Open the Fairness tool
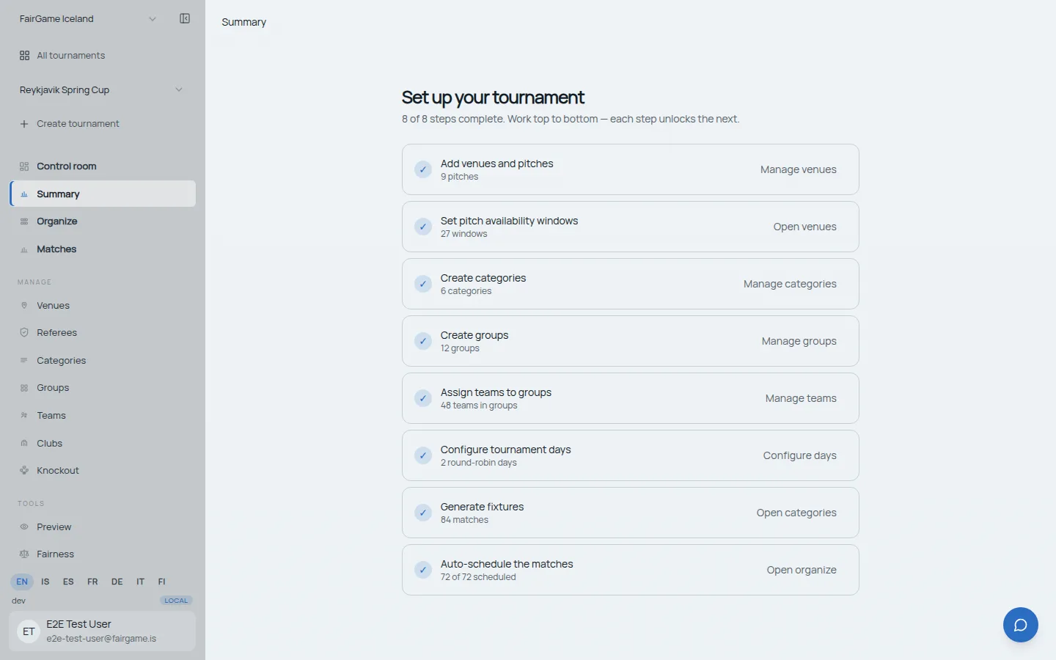Screen dimensions: 1056x660 [102, 554]
